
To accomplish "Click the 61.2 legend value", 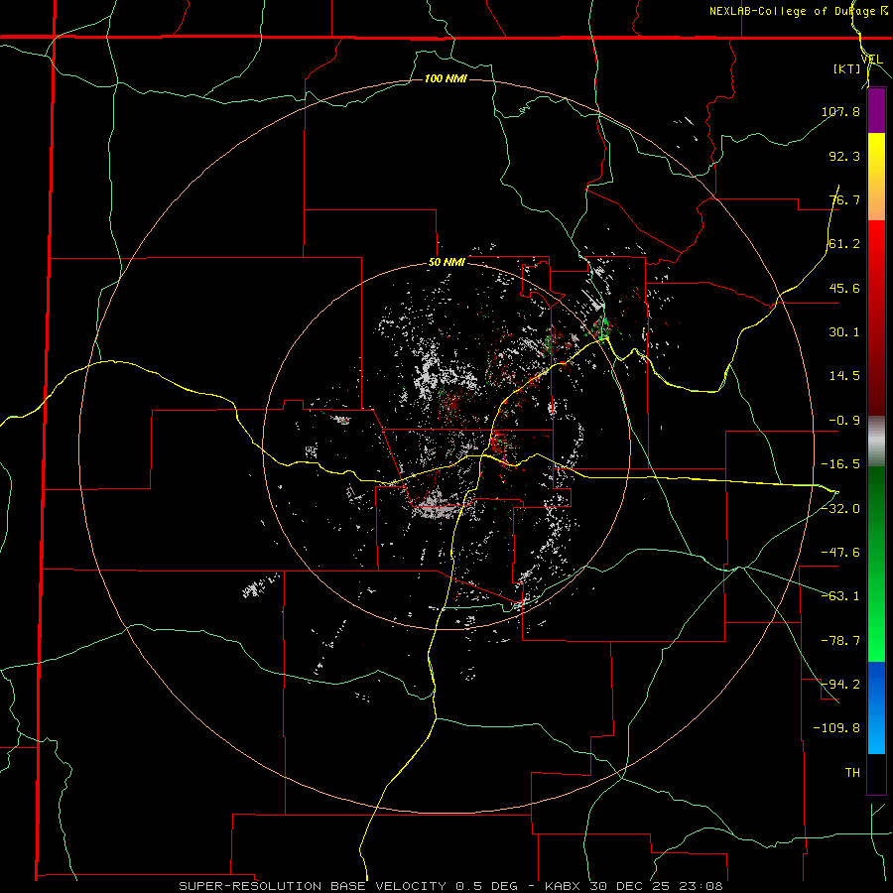I will [844, 244].
